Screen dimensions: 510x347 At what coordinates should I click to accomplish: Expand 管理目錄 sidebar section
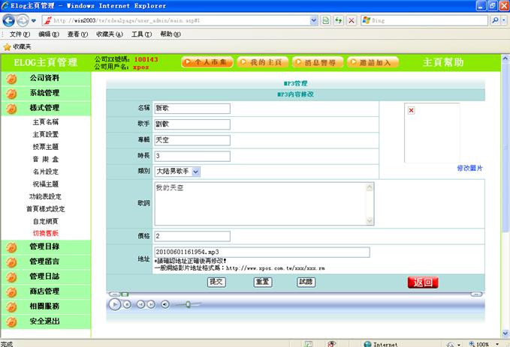[44, 247]
